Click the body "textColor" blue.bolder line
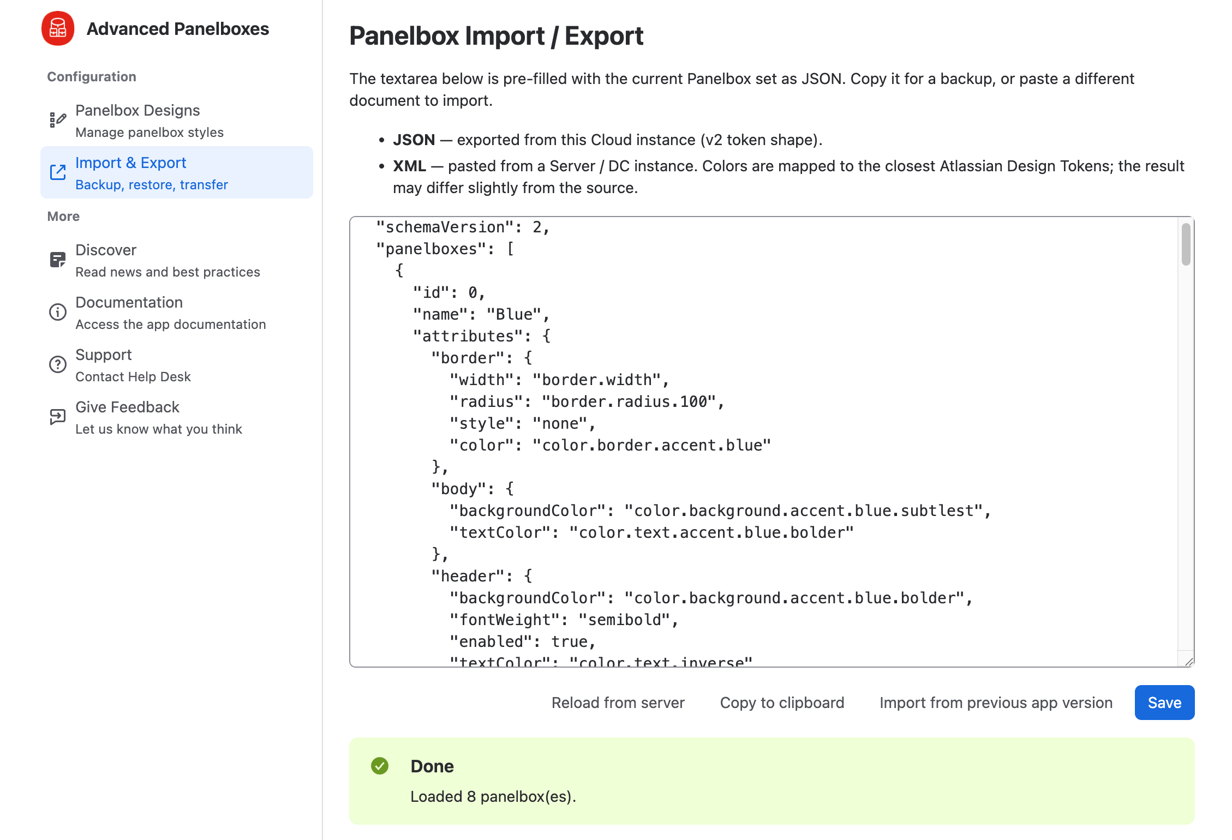This screenshot has height=840, width=1232. tap(651, 532)
